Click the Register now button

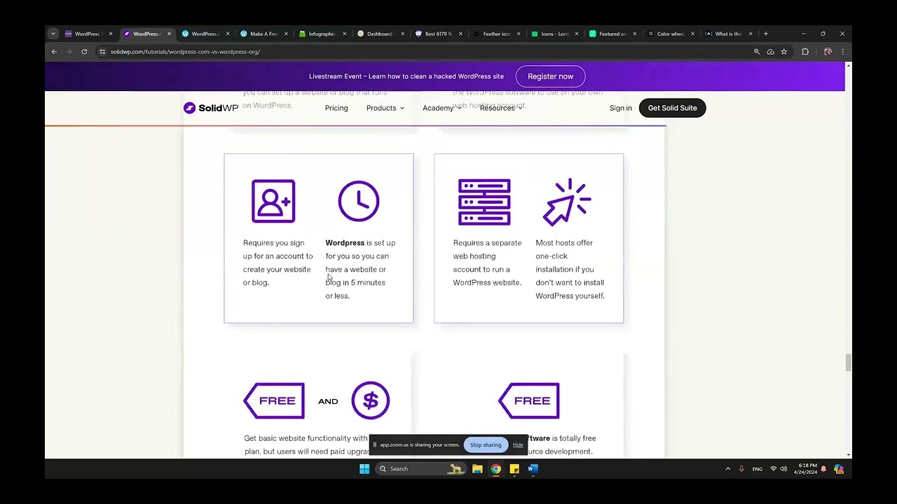[550, 76]
